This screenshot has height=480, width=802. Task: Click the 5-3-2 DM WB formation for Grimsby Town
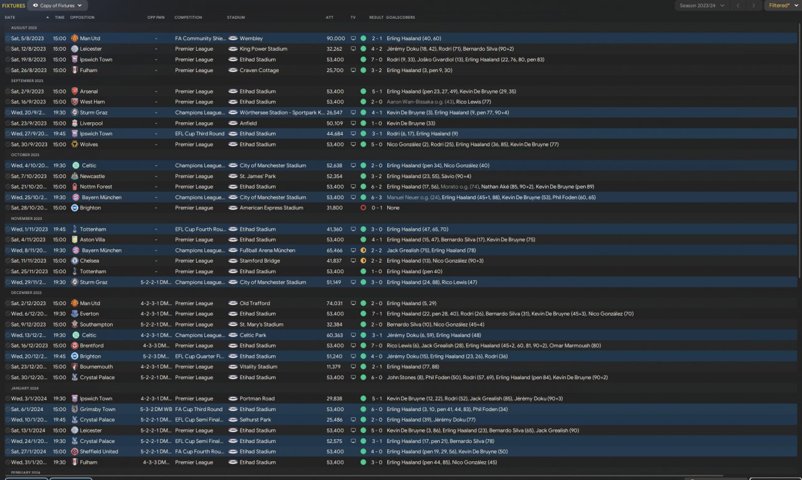click(x=156, y=409)
